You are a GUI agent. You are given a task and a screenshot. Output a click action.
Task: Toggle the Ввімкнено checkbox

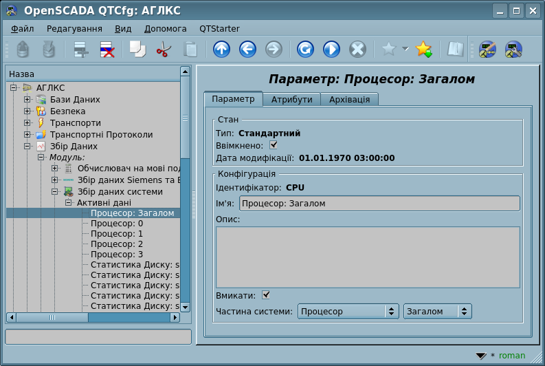click(x=274, y=145)
